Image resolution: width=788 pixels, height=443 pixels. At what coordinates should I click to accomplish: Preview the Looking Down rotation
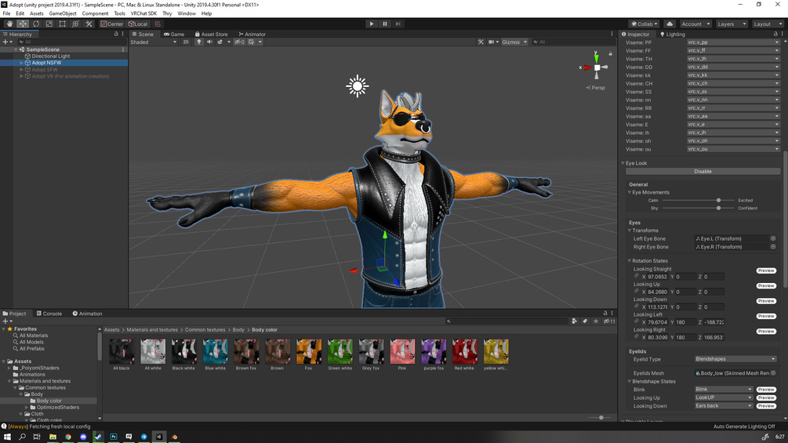click(x=766, y=301)
